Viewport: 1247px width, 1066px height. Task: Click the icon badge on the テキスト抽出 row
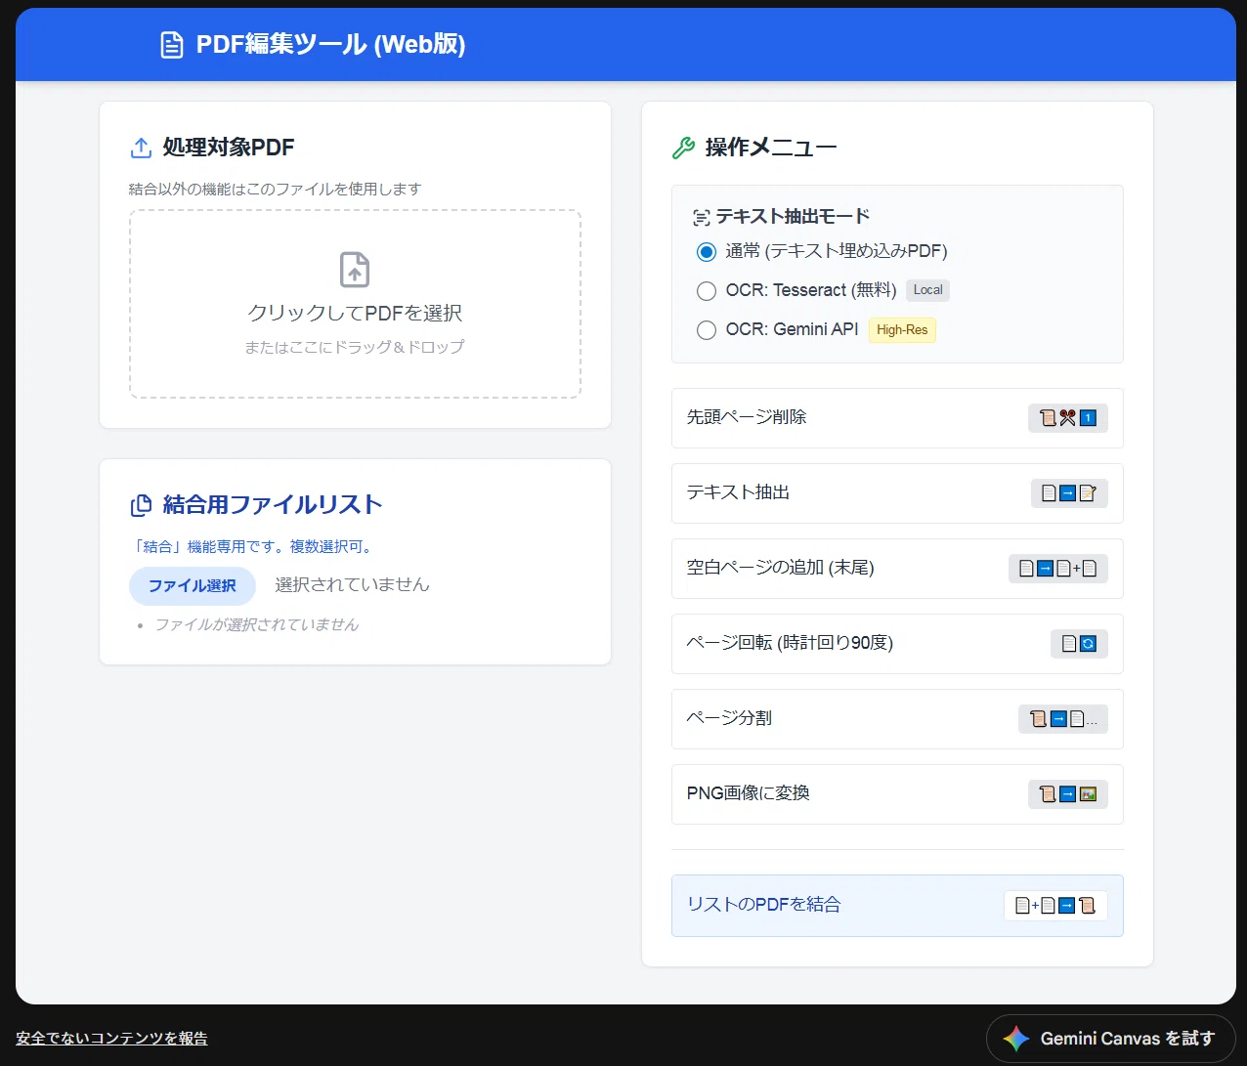[1069, 493]
